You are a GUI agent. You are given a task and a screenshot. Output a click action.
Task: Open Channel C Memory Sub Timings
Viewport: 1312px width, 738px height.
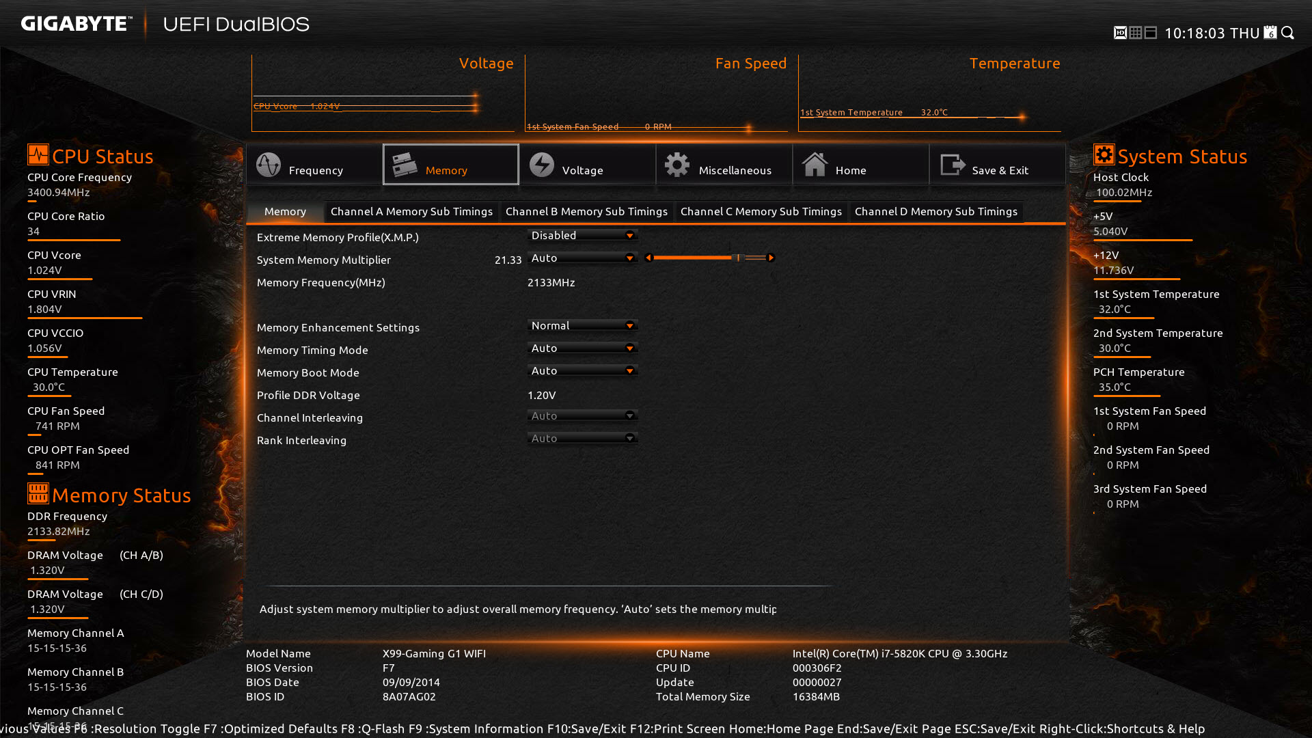click(x=761, y=212)
